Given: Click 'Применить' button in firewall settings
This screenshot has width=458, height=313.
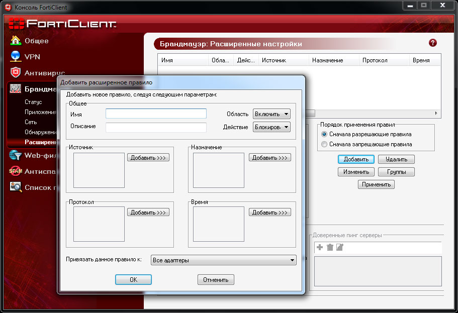Looking at the screenshot, I should pyautogui.click(x=376, y=184).
